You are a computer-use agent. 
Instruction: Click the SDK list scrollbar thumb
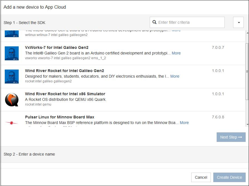pos(247,71)
